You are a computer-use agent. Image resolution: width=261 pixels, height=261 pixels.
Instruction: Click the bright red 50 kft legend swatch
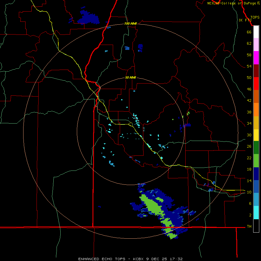pyautogui.click(x=256, y=84)
